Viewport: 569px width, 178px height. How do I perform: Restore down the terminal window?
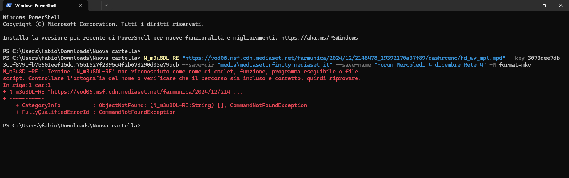tap(544, 5)
